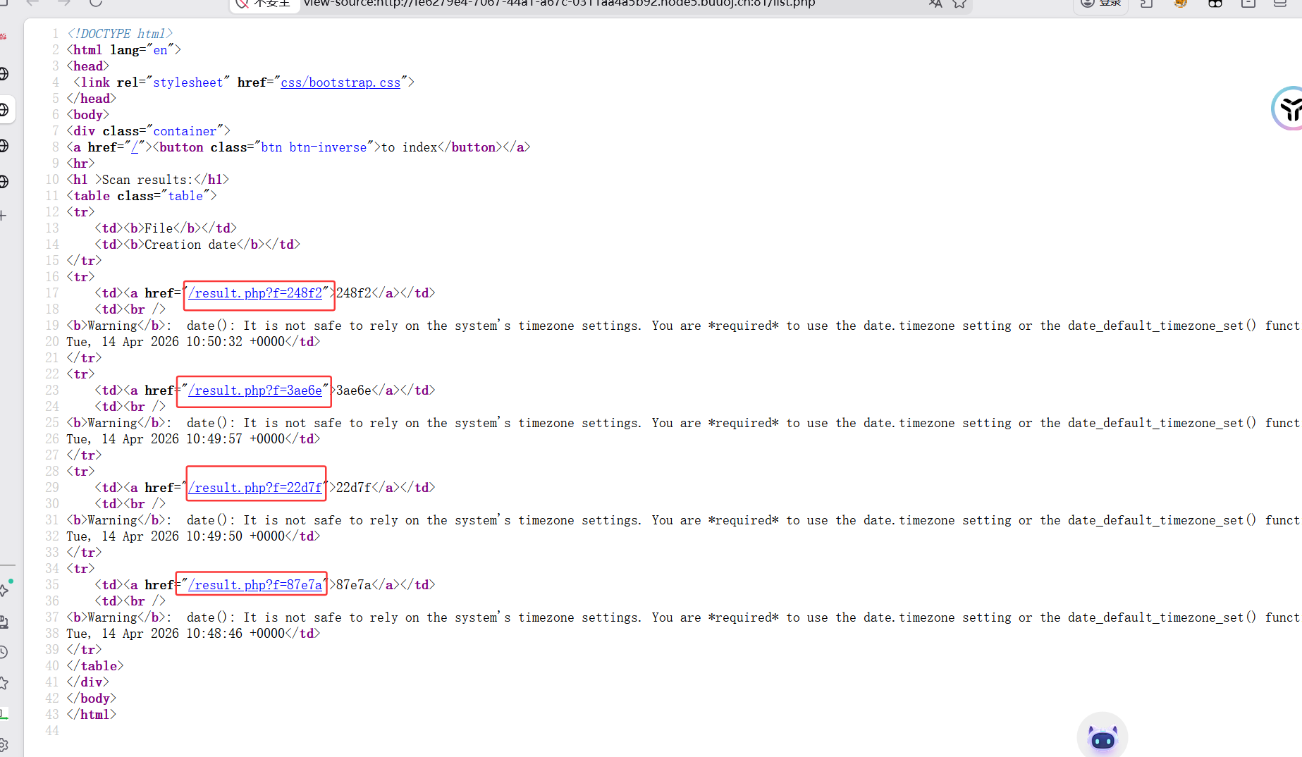Switch to the fourth globe tab in sidebar
This screenshot has height=757, width=1302.
[4, 181]
